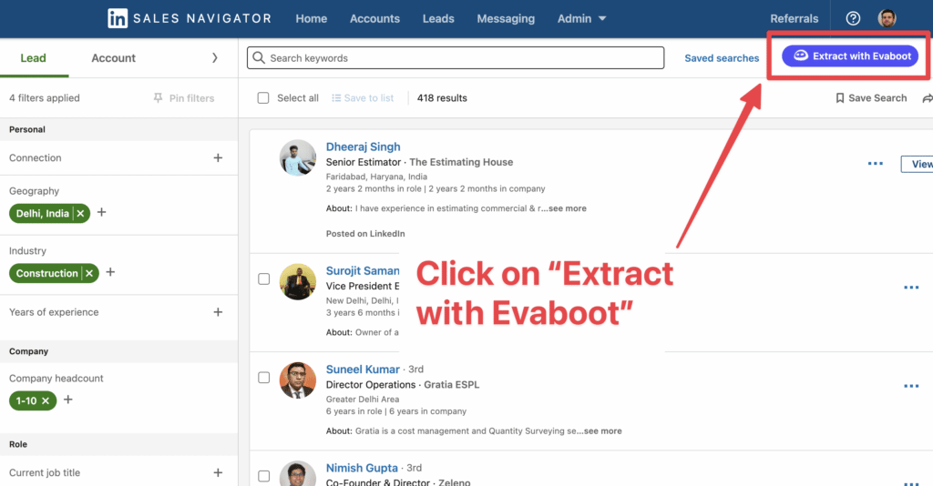
Task: Remove the Construction industry filter
Action: [89, 273]
